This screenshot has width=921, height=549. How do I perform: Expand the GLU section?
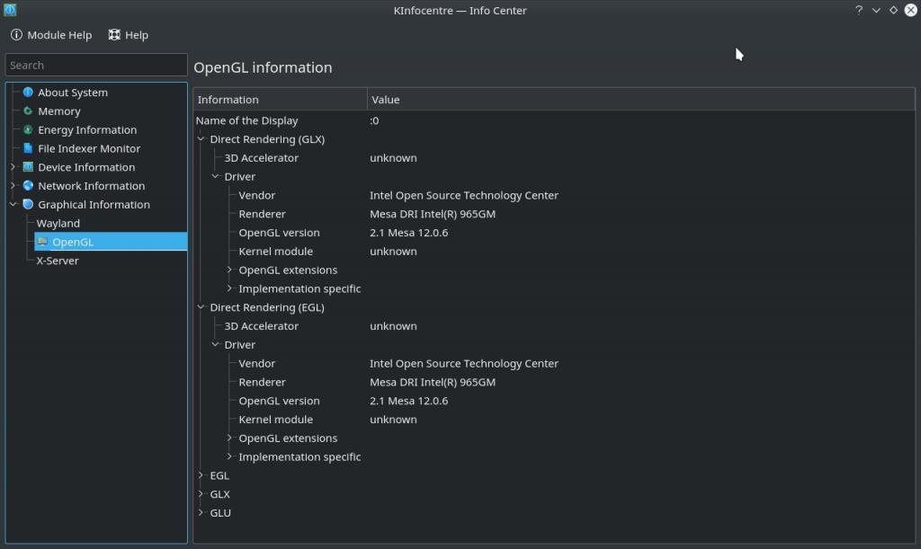click(x=201, y=513)
